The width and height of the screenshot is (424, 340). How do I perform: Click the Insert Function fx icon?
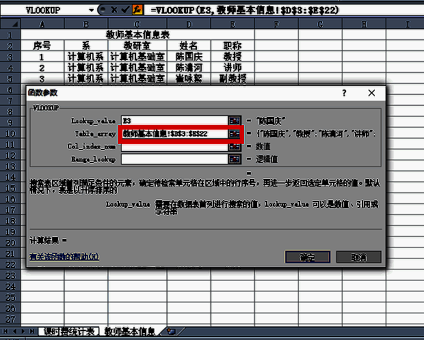(135, 11)
